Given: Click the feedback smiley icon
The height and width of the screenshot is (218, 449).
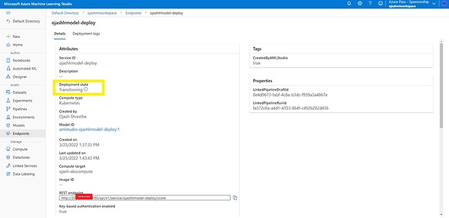Looking at the screenshot, I should 380,4.
